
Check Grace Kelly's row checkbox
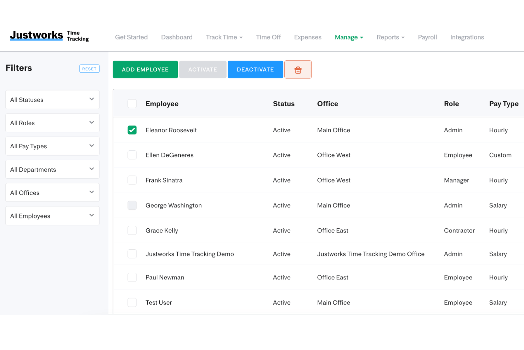point(132,230)
